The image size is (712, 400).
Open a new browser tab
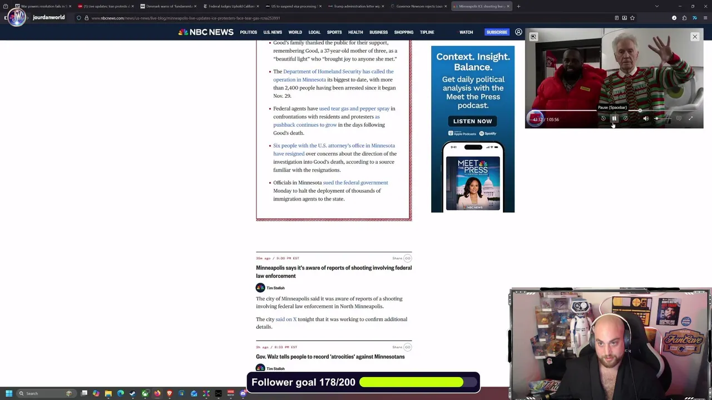coord(518,6)
